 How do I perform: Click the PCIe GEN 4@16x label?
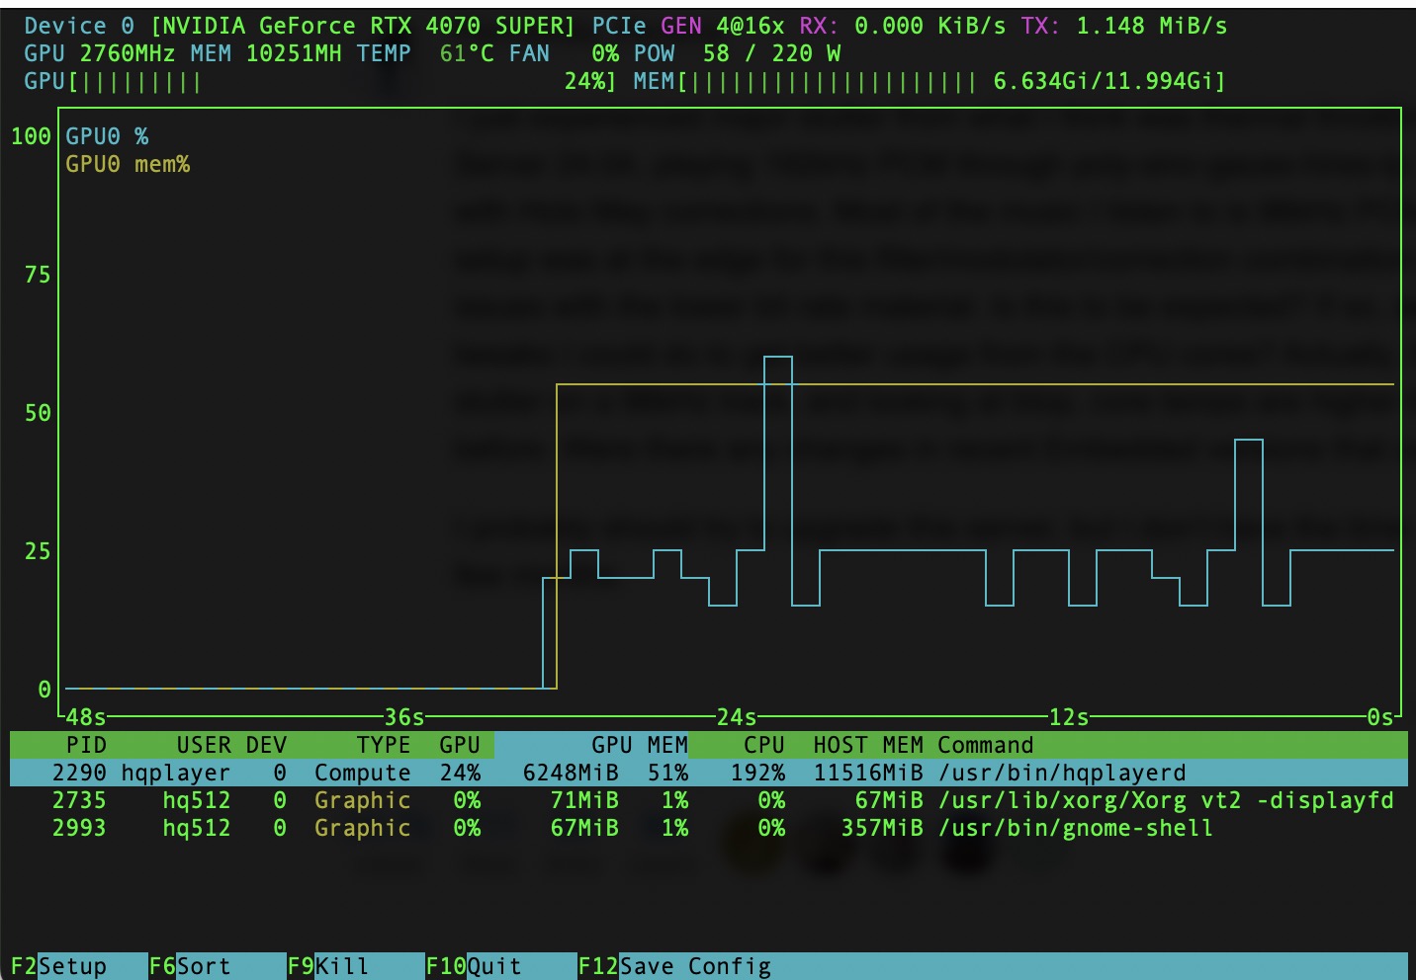[x=688, y=26]
